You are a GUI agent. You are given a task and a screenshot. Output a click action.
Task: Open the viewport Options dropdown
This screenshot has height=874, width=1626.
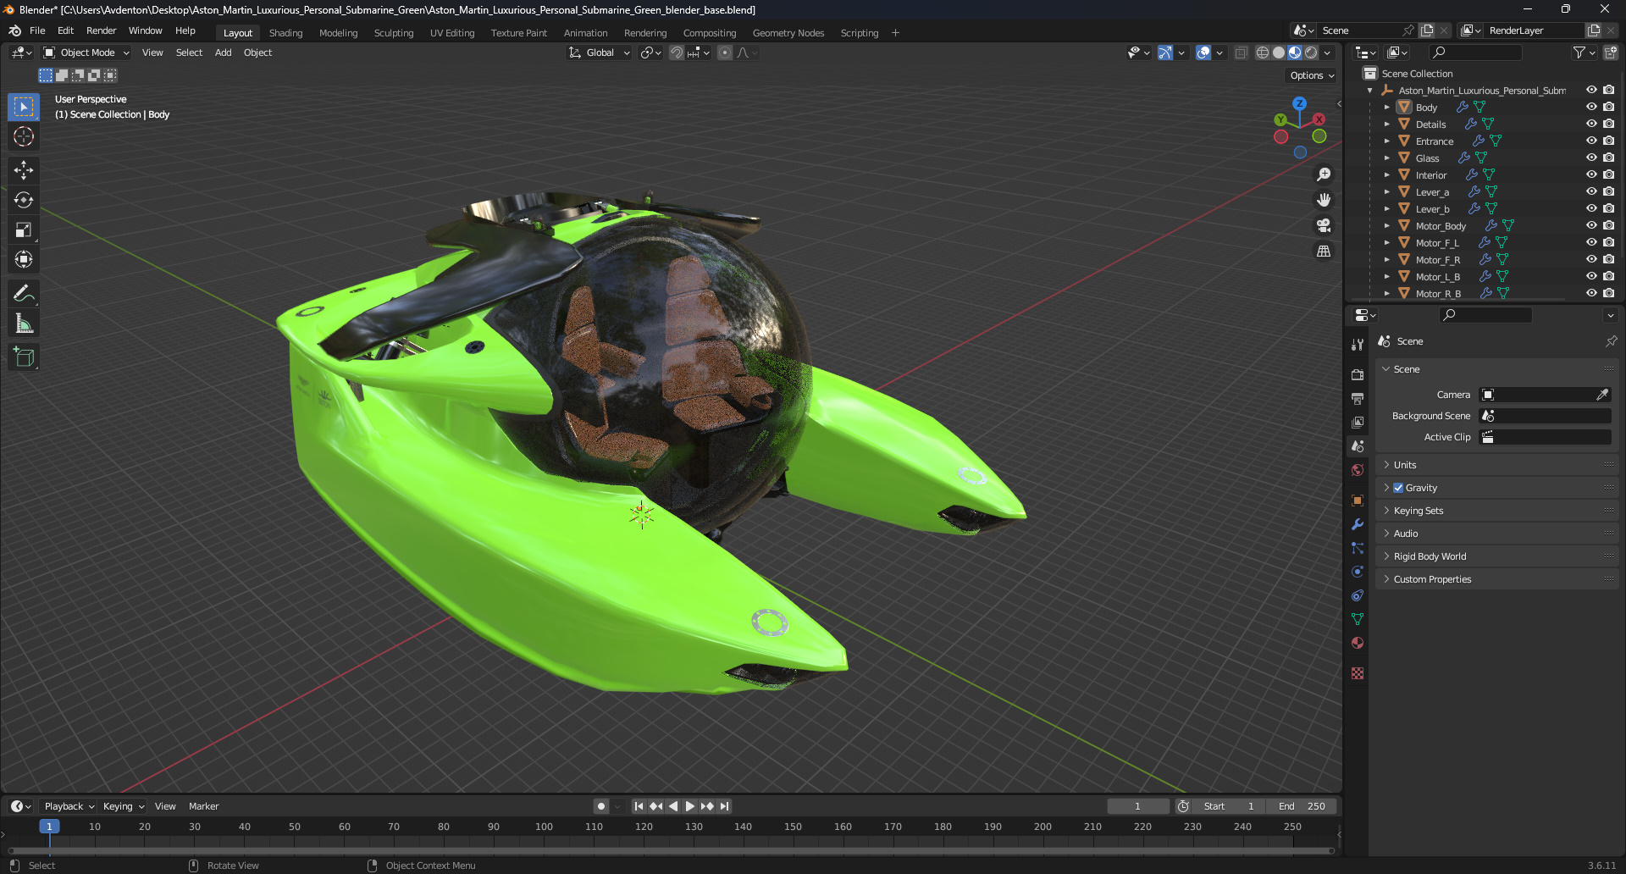click(x=1312, y=75)
